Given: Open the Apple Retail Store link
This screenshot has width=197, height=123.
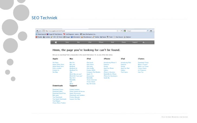Looking at the screenshot, I should 58,67.
